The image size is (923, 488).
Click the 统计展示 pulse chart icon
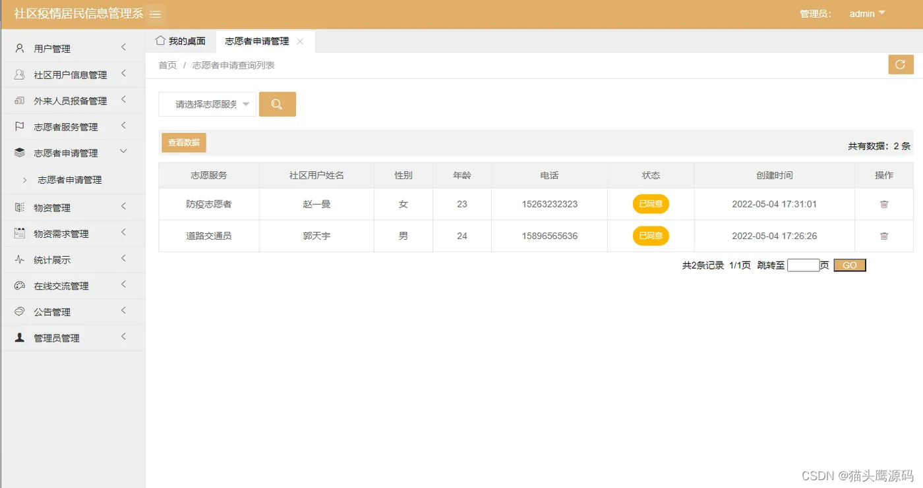[x=20, y=259]
